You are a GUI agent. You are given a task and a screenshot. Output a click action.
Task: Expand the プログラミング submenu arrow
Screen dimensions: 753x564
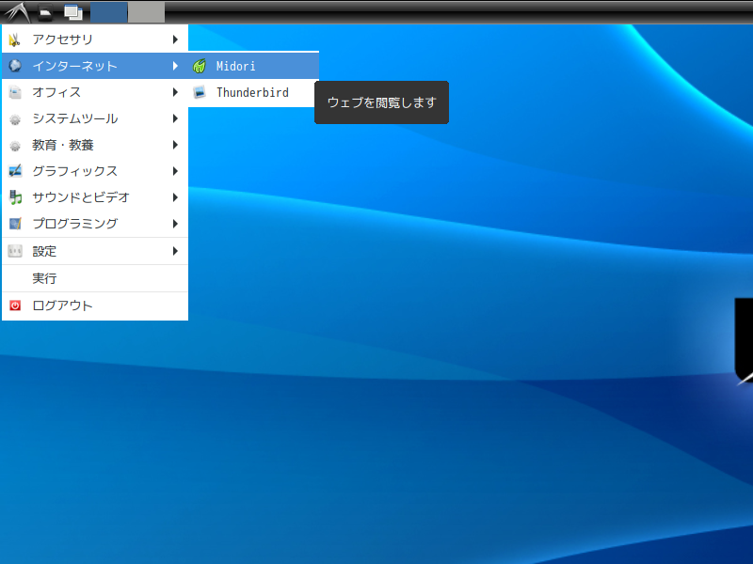point(175,224)
